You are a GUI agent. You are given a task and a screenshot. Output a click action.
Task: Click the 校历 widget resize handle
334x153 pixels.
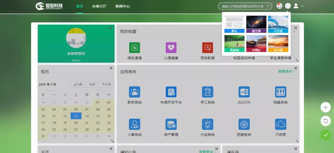pos(113,141)
